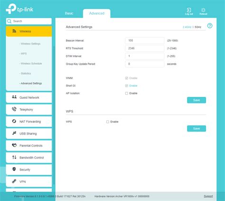Focus the DTIM Interval field
Screen dimensions: 225x201
click(145, 56)
